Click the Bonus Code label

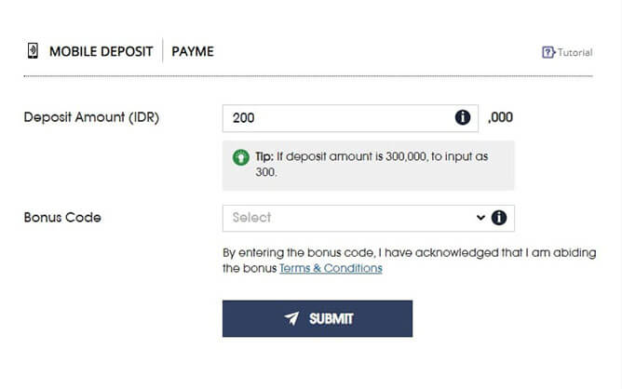62,218
